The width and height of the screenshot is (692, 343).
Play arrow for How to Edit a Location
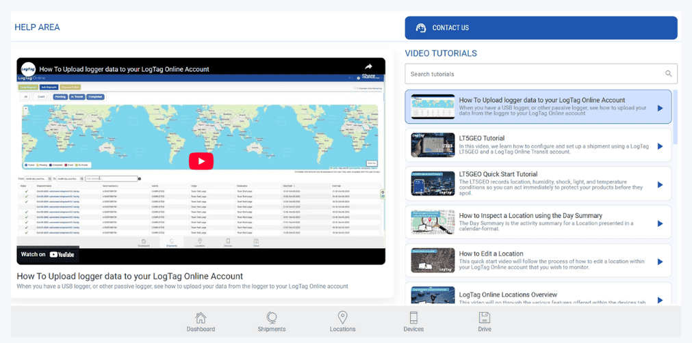coord(661,262)
